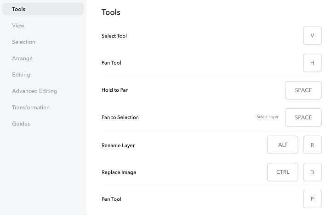
Task: Click the Replace Image row label
Action: (x=119, y=172)
